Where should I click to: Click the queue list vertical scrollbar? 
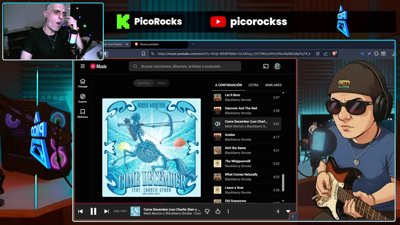pyautogui.click(x=283, y=183)
